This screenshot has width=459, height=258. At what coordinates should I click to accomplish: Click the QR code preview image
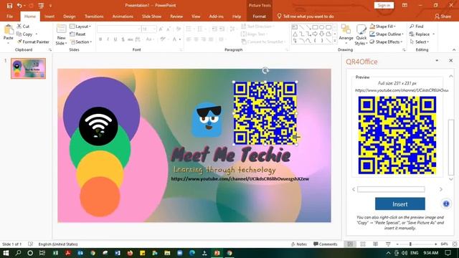click(x=397, y=135)
